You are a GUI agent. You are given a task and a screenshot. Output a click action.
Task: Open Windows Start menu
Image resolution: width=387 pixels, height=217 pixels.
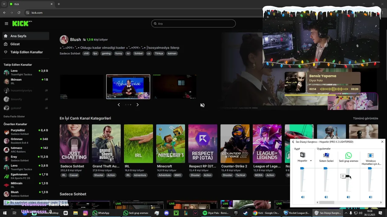coord(5,213)
